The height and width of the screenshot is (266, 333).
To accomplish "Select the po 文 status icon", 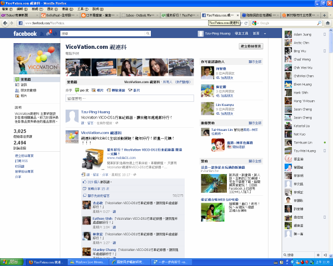I will (77, 90).
